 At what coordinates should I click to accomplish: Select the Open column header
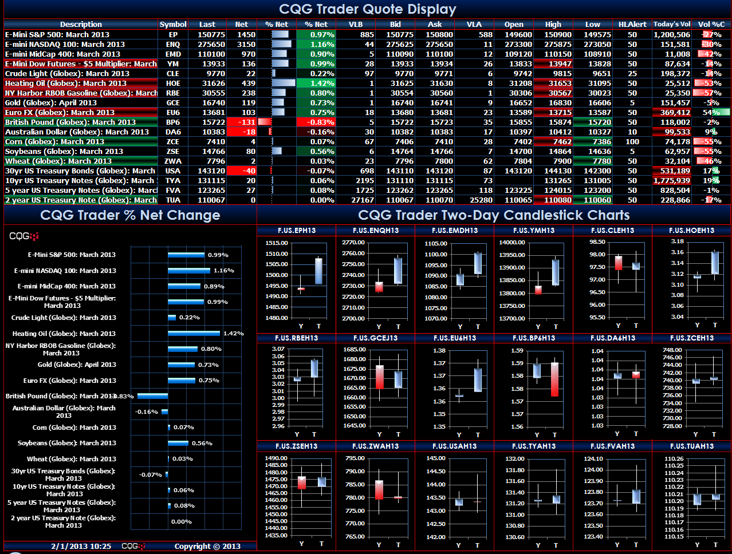[514, 24]
